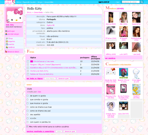Click poll 'denunciar spam' button

click(70, 132)
